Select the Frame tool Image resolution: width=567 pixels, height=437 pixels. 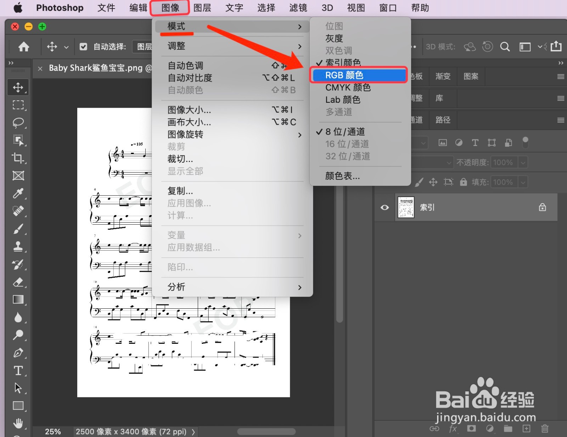click(18, 176)
